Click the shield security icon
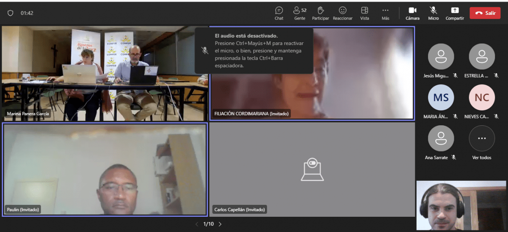Screen dimensions: 508x232 tap(11, 13)
